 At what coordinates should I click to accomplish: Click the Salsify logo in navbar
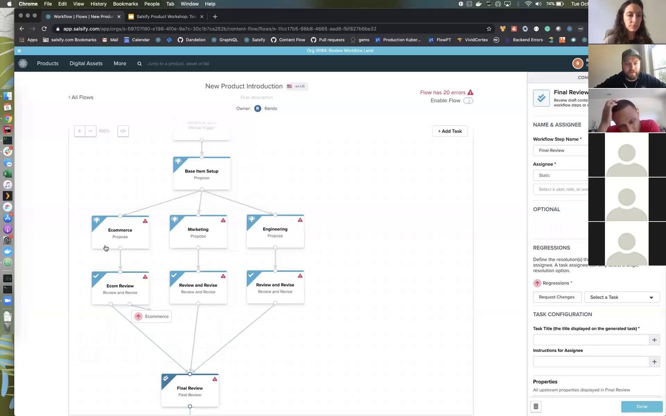coord(23,64)
